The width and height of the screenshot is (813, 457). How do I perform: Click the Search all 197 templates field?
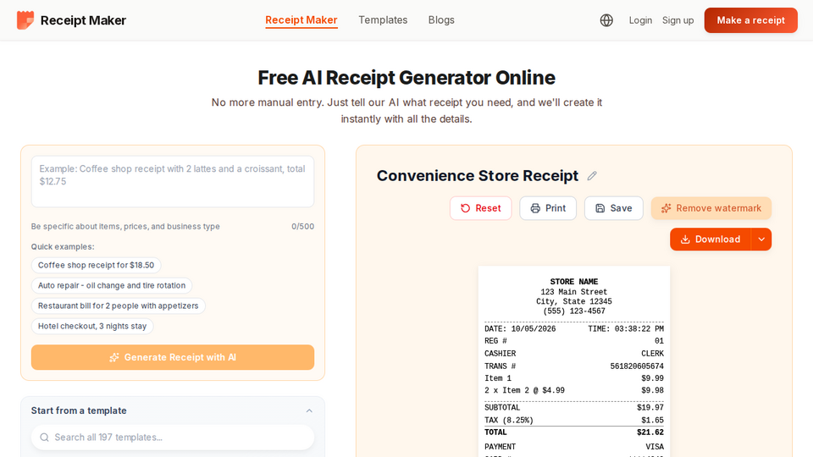pos(173,438)
